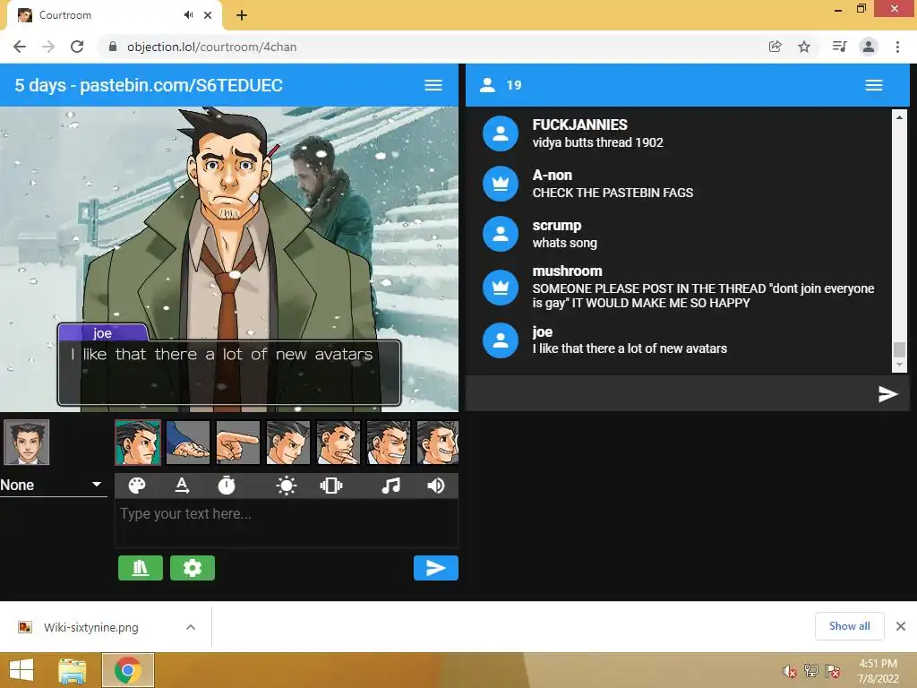Show the list of 19 users

click(x=501, y=85)
